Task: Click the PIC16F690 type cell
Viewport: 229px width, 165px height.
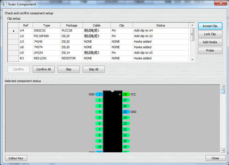Action: click(47, 36)
